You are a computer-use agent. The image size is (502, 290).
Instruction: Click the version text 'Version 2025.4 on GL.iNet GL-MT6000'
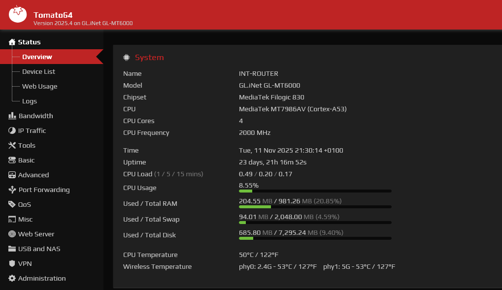click(x=83, y=23)
